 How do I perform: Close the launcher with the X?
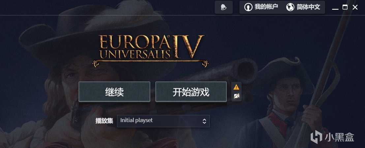point(355,8)
